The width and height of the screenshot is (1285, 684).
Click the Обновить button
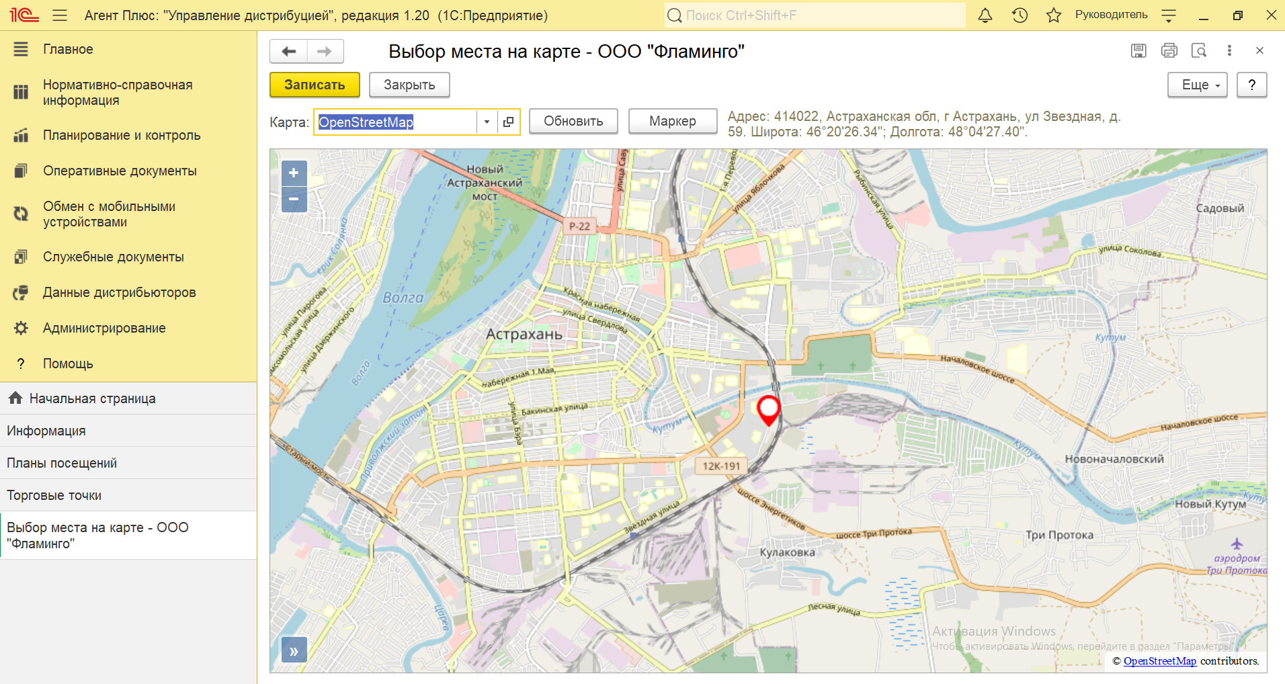point(573,121)
